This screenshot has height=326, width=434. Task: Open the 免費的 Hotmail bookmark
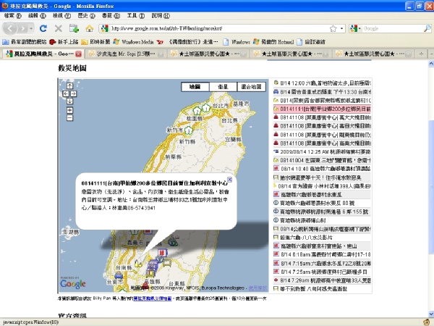click(x=273, y=42)
